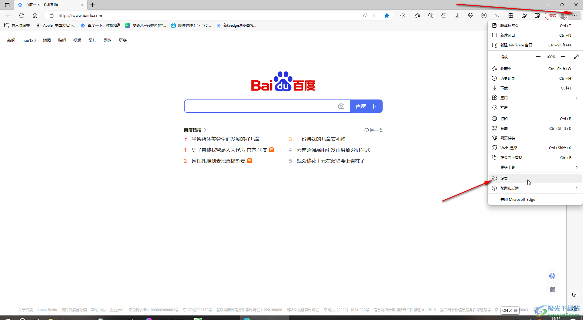Toggle the read aloud icon in address bar

pyautogui.click(x=365, y=15)
